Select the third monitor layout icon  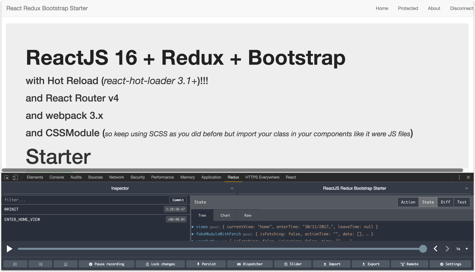pyautogui.click(x=66, y=264)
